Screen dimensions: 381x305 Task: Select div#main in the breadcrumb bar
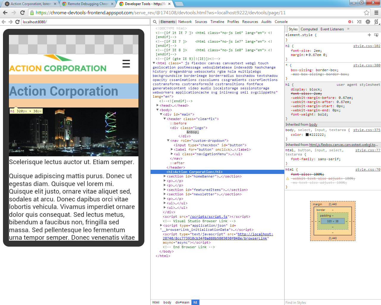point(182,302)
